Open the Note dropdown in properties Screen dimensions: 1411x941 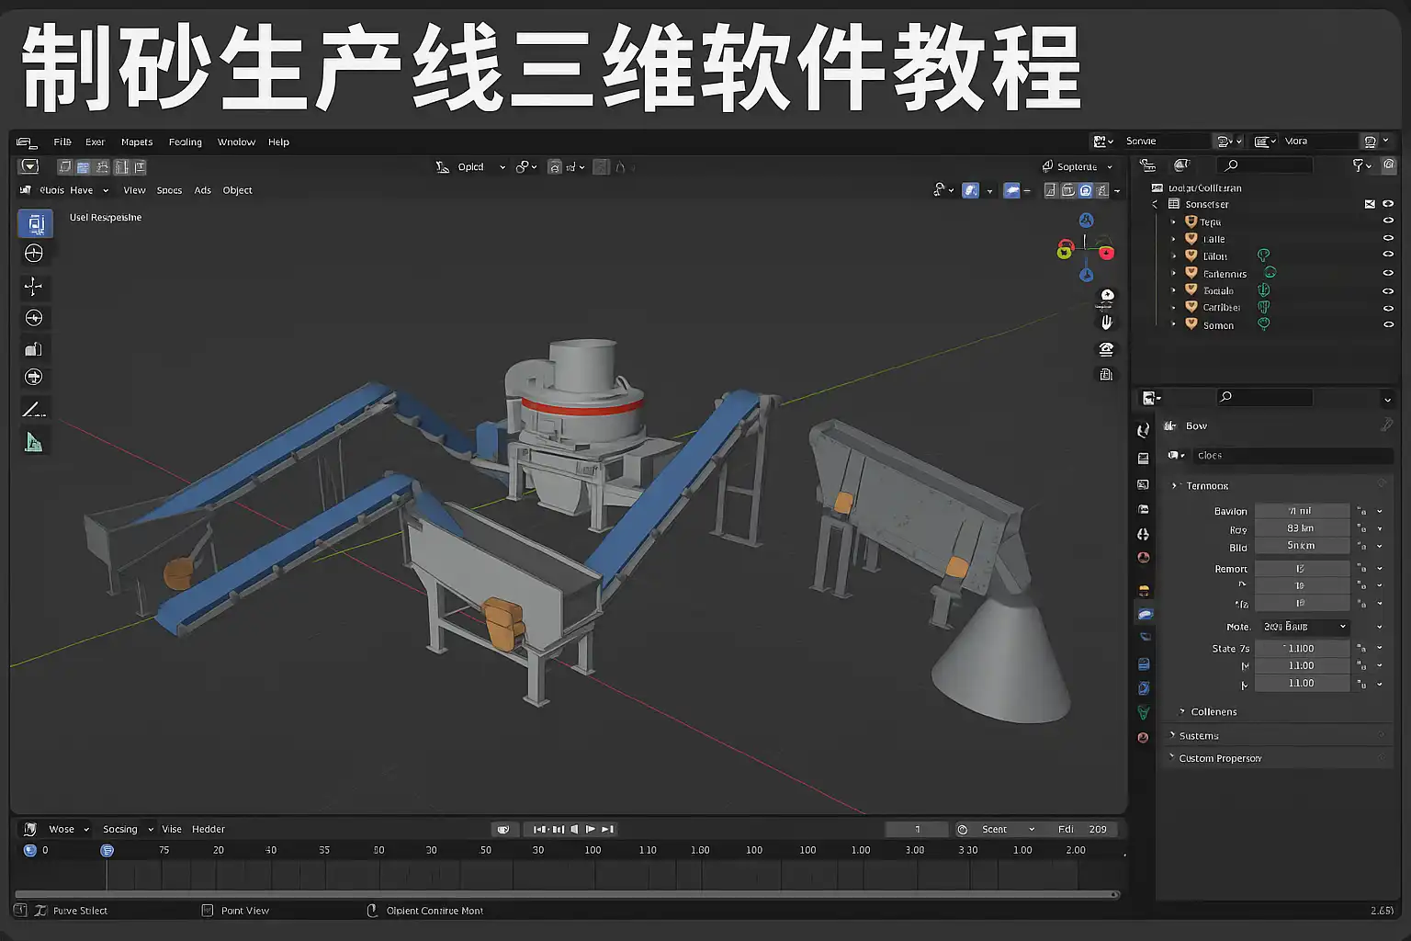point(1303,627)
